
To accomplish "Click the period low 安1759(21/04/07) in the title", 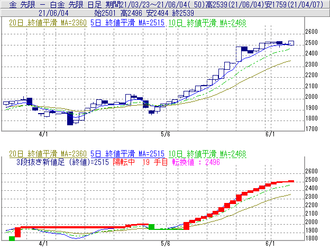I will click(x=294, y=4).
